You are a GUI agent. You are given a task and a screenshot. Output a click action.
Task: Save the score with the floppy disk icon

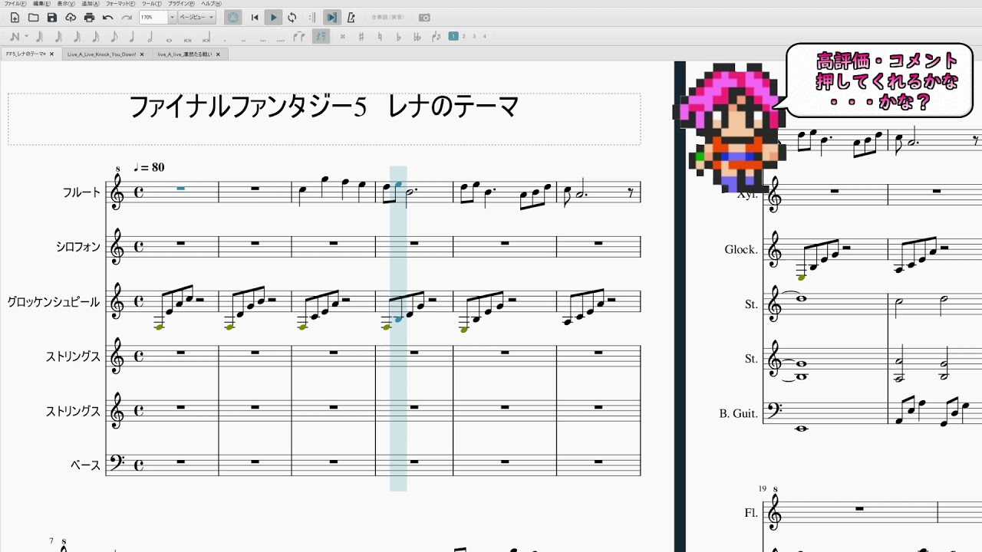click(x=51, y=17)
